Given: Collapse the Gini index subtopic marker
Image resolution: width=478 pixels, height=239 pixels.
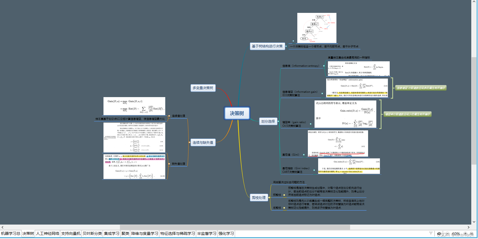Looking at the screenshot, I should 314,170.
